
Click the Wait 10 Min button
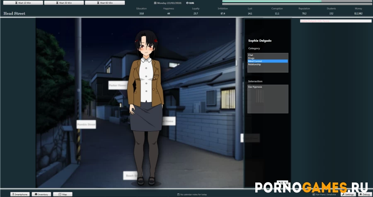pyautogui.click(x=23, y=3)
